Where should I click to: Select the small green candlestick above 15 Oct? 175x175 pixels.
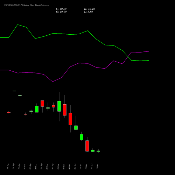pos(98,151)
